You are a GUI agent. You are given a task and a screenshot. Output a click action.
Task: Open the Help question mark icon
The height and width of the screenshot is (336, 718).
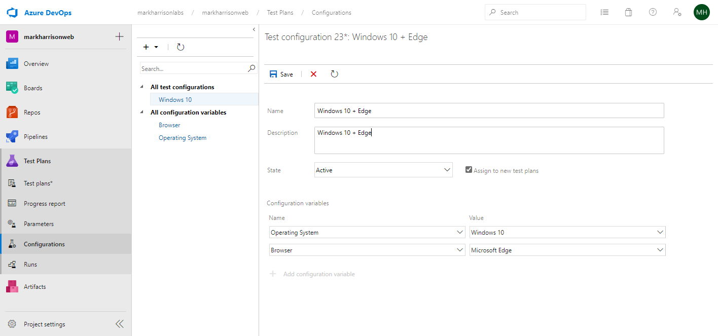[653, 12]
